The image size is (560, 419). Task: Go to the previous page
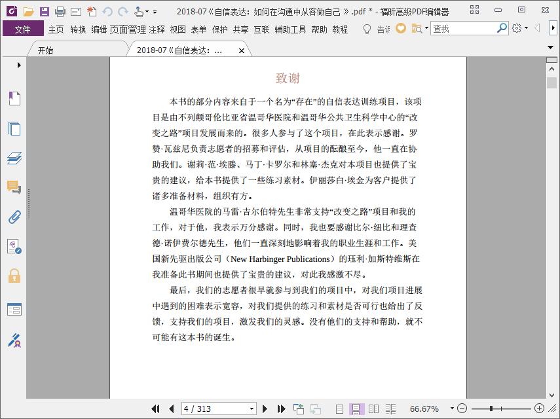(172, 409)
